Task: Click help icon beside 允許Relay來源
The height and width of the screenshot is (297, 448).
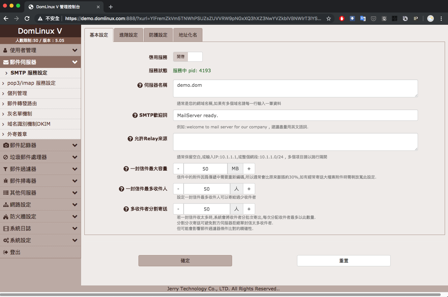Action: [130, 139]
